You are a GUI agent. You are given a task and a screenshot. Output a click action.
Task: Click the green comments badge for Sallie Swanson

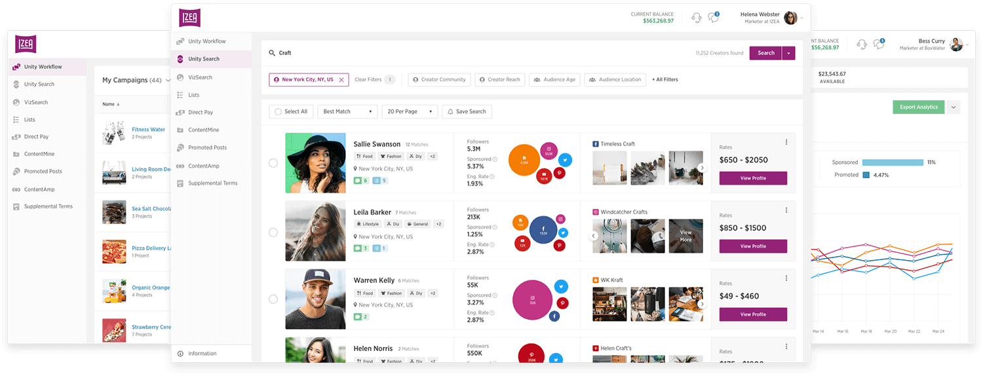pos(361,180)
